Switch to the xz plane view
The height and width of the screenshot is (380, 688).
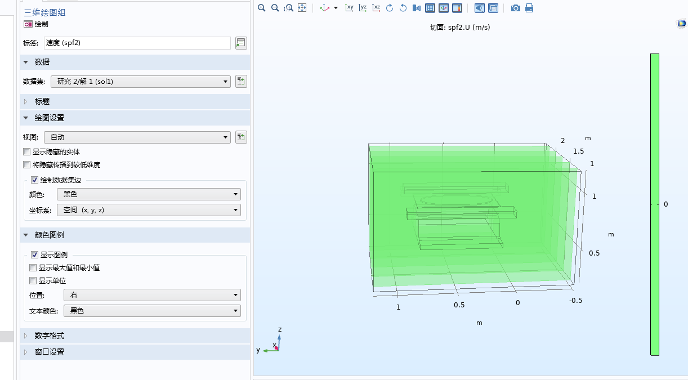point(376,8)
